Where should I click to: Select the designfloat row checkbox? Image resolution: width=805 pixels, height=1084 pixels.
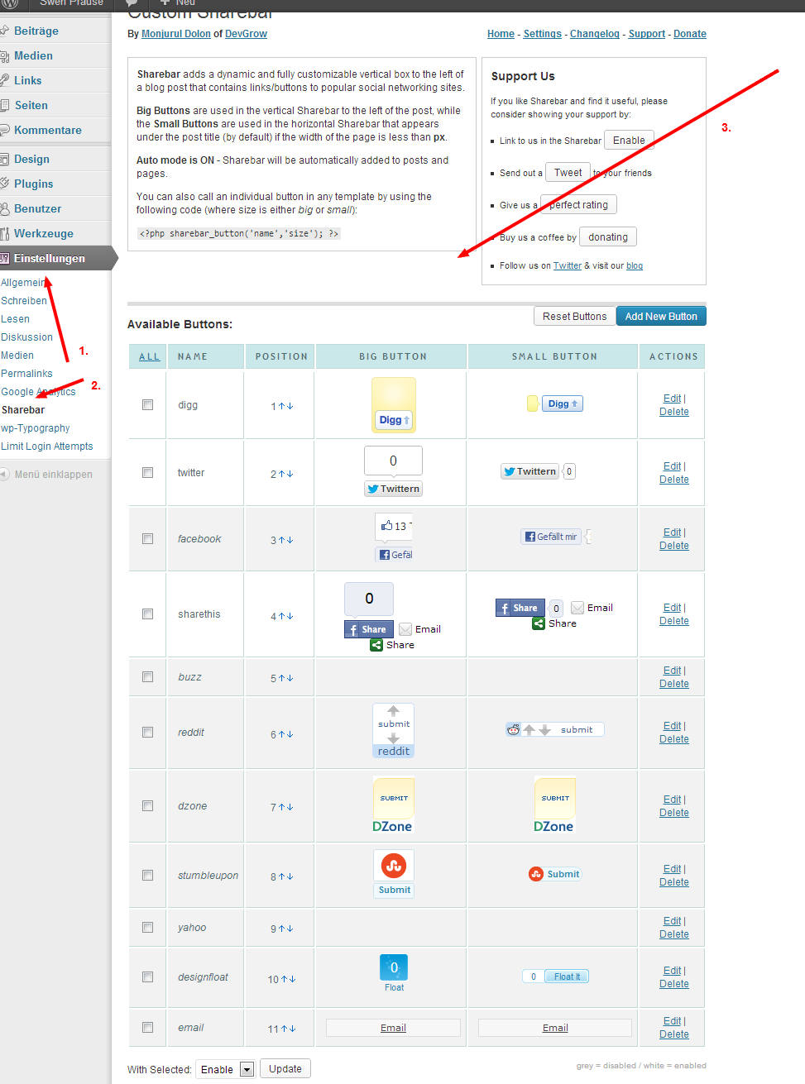[148, 977]
